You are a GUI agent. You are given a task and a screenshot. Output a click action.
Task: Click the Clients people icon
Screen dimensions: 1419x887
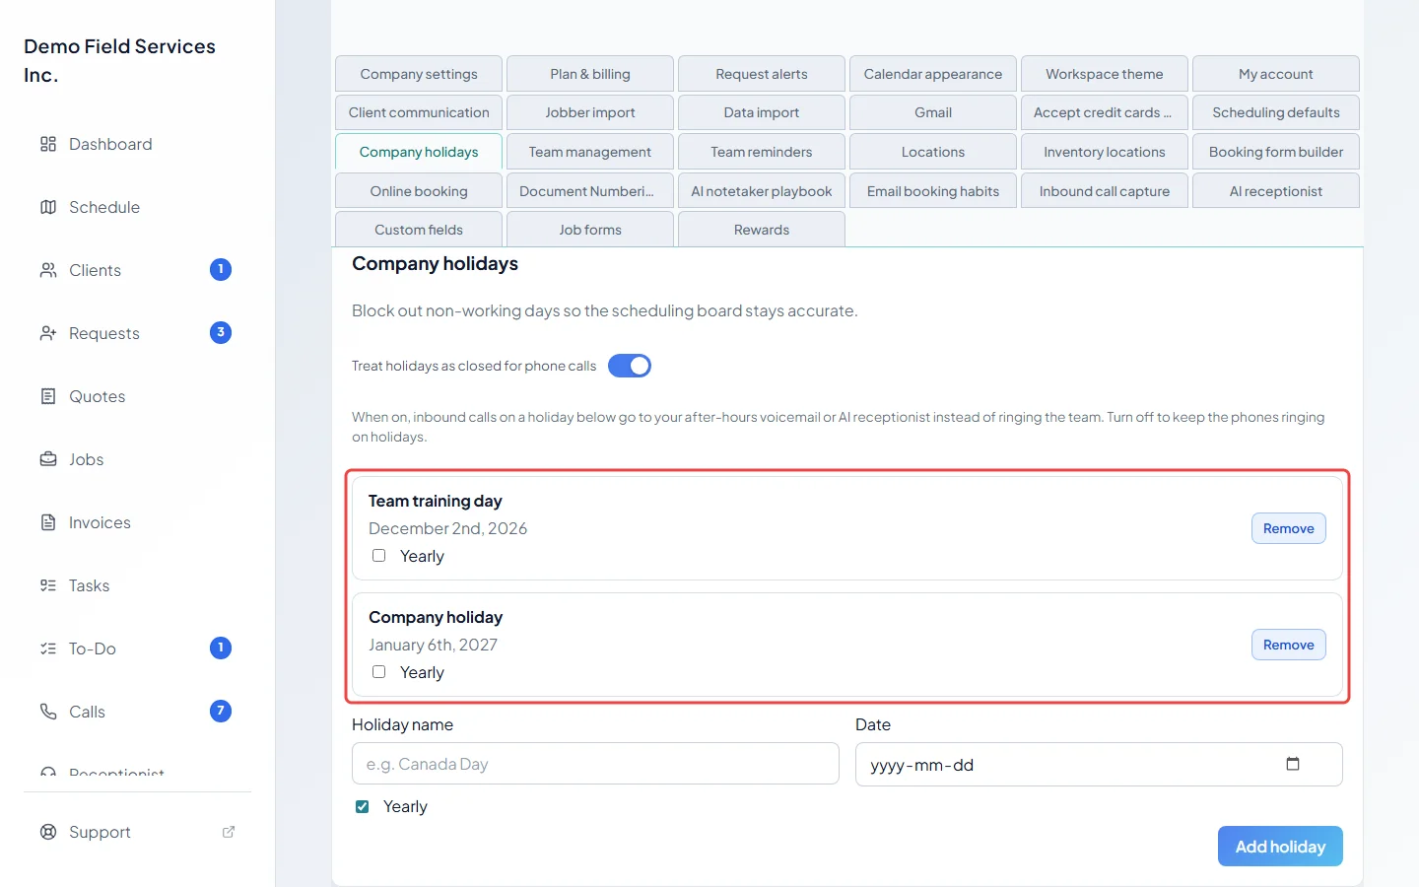pyautogui.click(x=48, y=270)
